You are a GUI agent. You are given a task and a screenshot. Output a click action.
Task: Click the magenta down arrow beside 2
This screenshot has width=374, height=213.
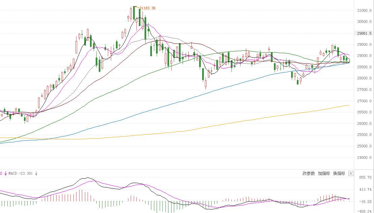point(5,173)
